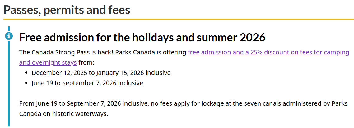Screen dimensions: 354x128
Task: Click the bullet dot before June 19
Action: tap(26, 83)
